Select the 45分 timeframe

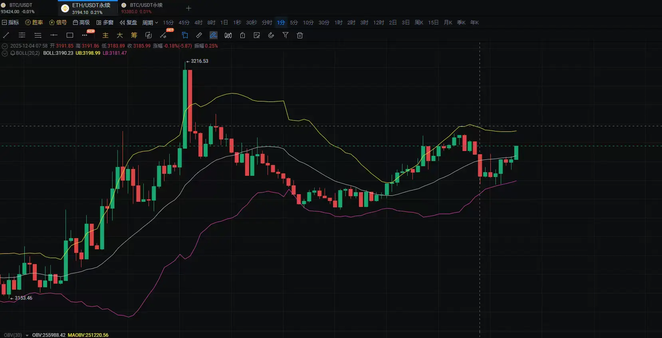coord(184,23)
